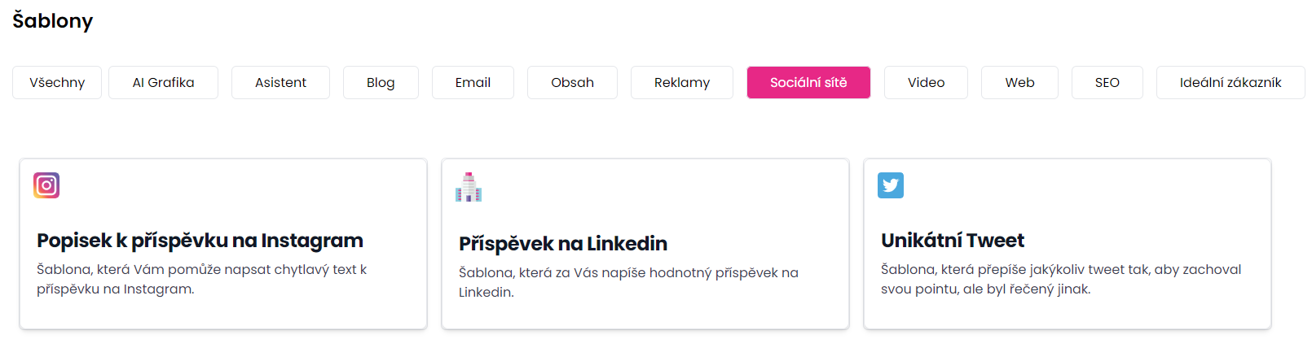The image size is (1312, 339).
Task: Open the Unikátní Tweet template
Action: click(953, 241)
